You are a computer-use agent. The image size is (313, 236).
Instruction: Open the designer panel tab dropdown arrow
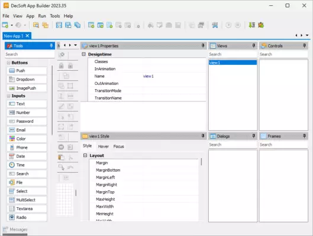click(x=76, y=45)
